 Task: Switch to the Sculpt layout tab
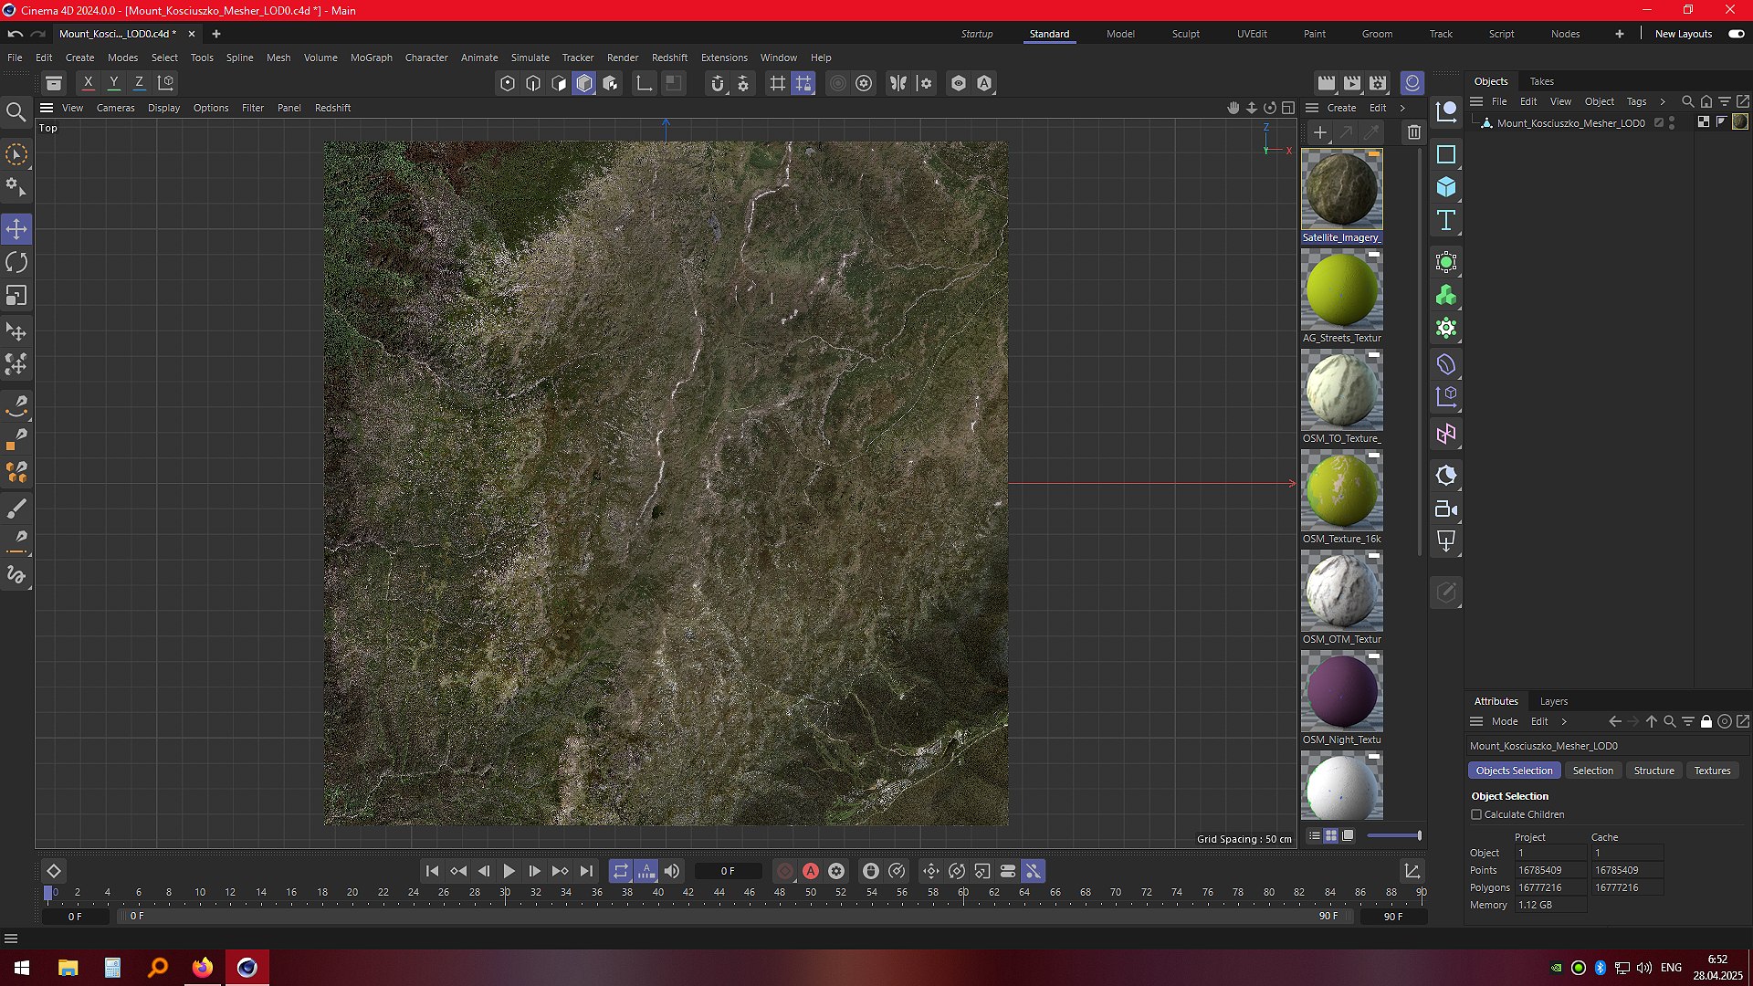pos(1186,34)
